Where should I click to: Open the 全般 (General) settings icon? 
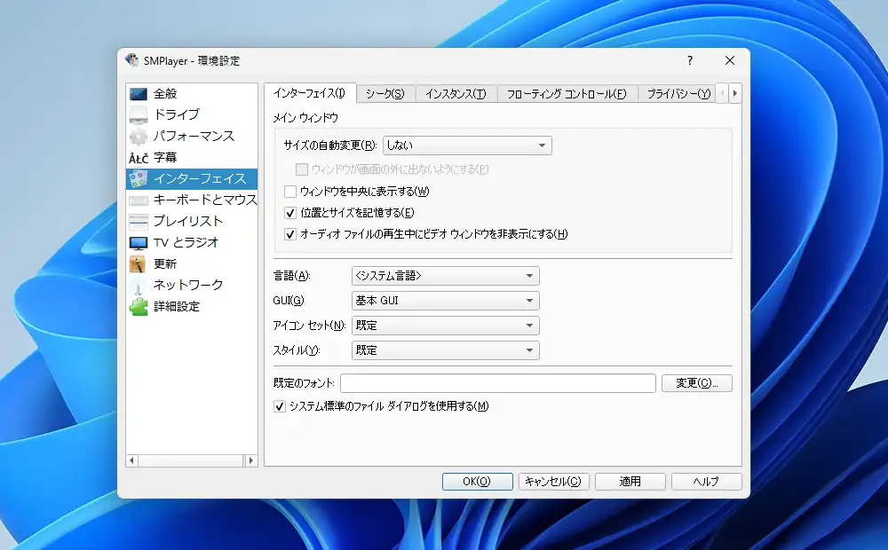pos(139,92)
